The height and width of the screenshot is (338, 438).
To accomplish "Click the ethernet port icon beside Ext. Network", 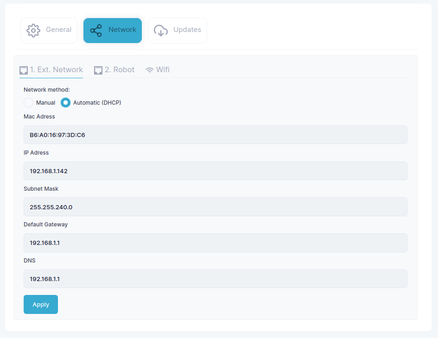I will 24,70.
